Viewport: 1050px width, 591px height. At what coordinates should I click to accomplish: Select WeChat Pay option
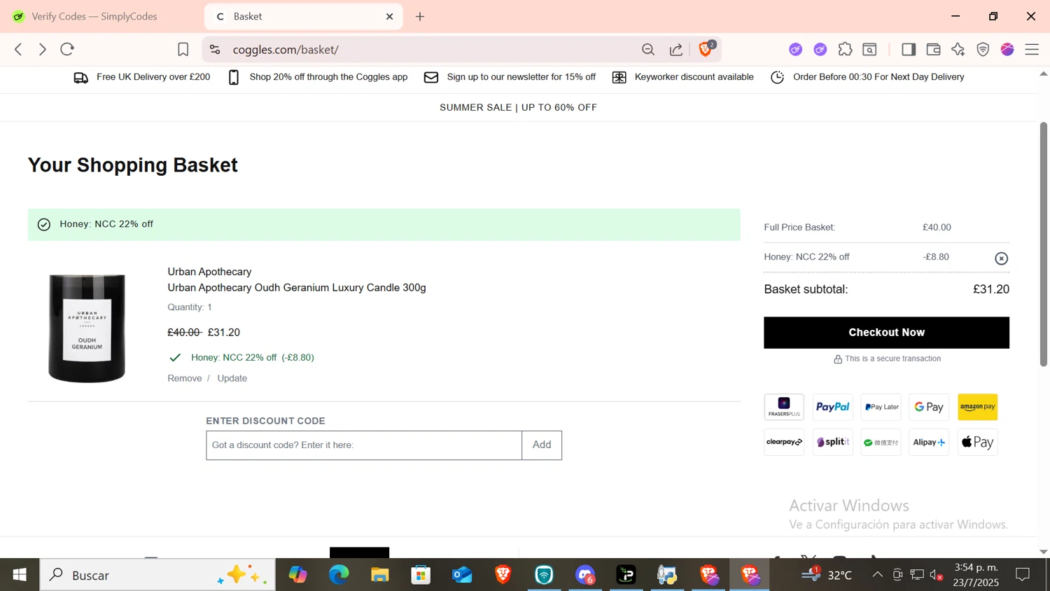[x=881, y=442]
